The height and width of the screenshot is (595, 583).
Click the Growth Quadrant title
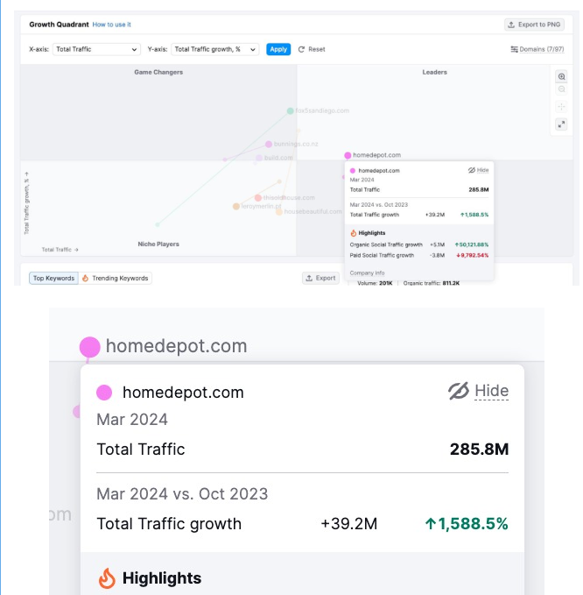(x=59, y=25)
